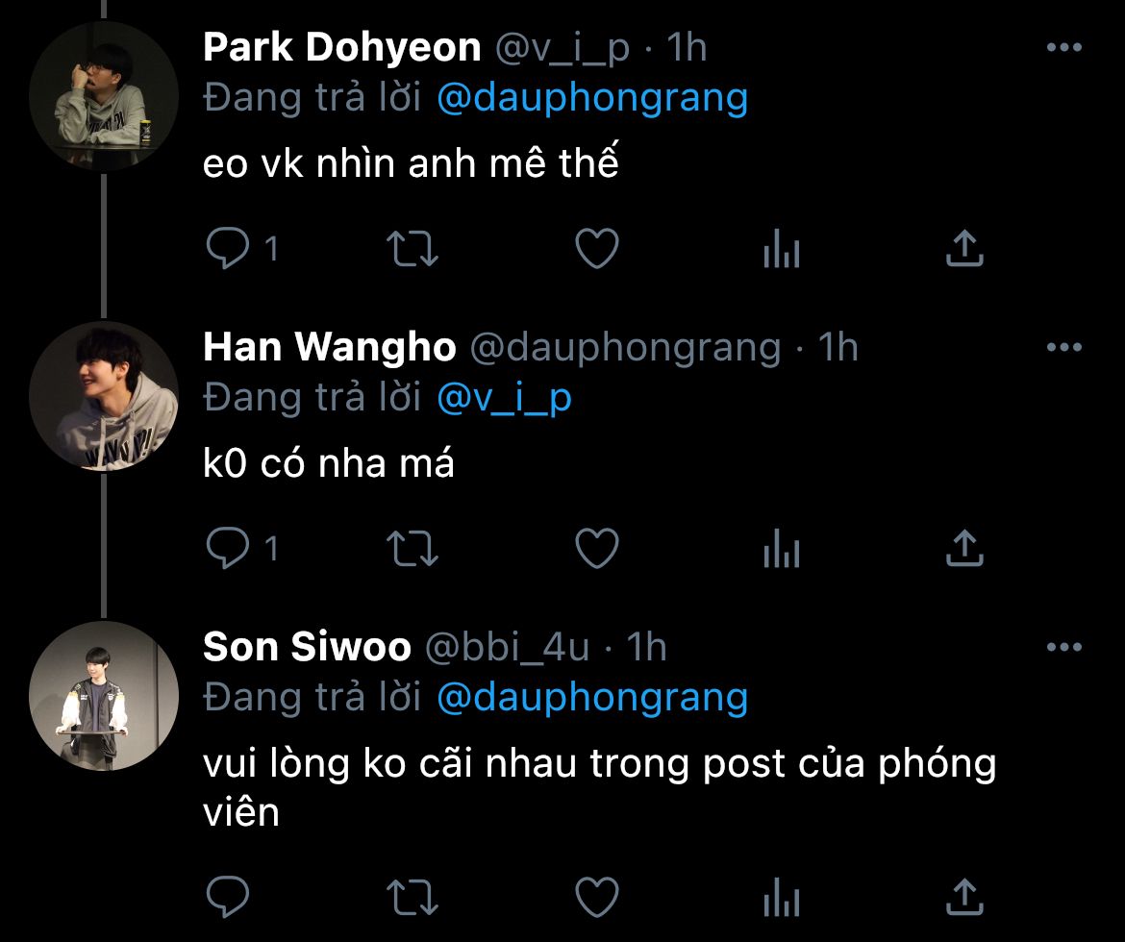This screenshot has height=942, width=1125.
Task: Reply to Park Dohyeon's tweet
Action: (228, 248)
